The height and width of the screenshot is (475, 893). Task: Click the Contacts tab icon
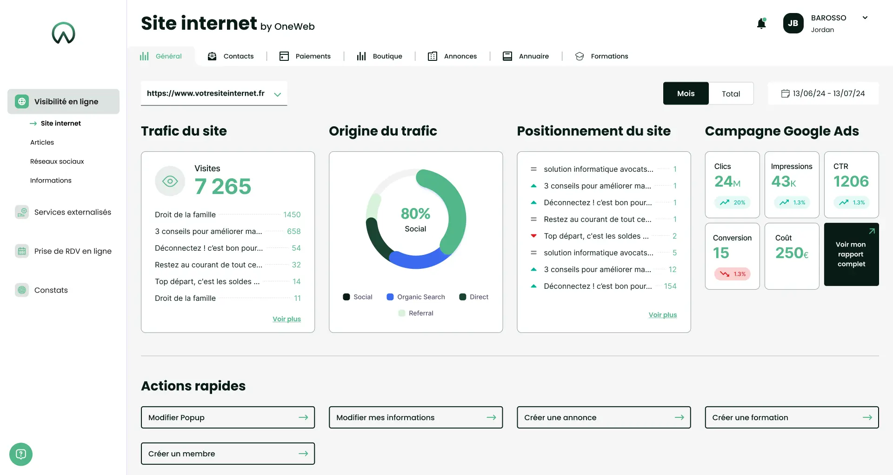click(x=212, y=56)
